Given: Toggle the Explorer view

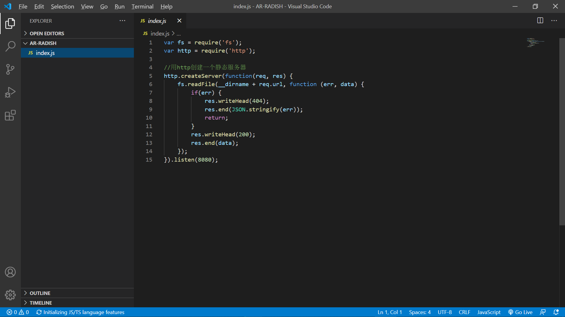Looking at the screenshot, I should pos(10,23).
